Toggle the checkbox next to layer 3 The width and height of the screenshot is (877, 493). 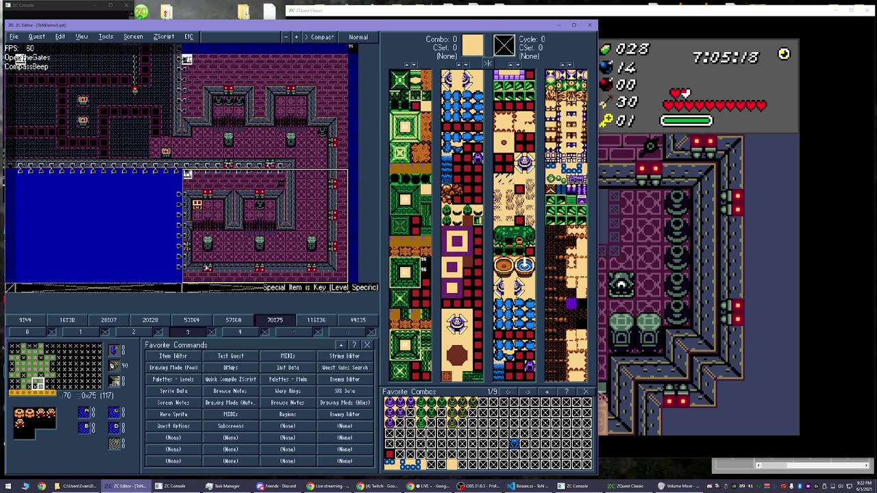(x=212, y=332)
